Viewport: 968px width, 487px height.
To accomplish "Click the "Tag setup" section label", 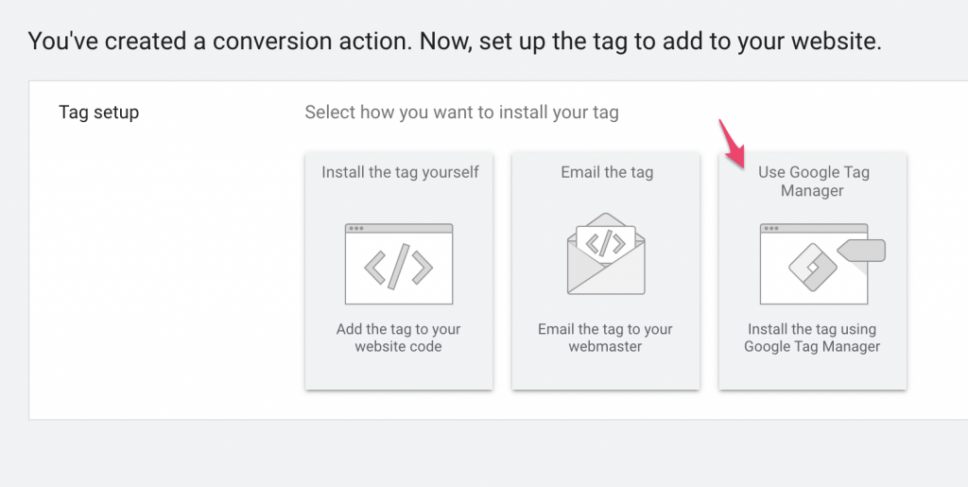I will [98, 113].
